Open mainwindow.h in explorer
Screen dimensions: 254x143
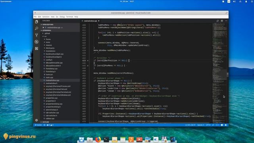[x=51, y=83]
